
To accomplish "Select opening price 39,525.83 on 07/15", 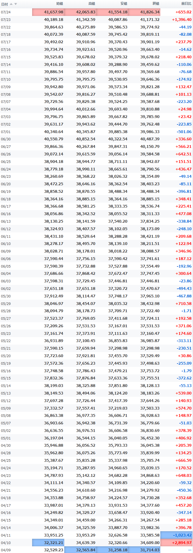I will click(54, 57).
